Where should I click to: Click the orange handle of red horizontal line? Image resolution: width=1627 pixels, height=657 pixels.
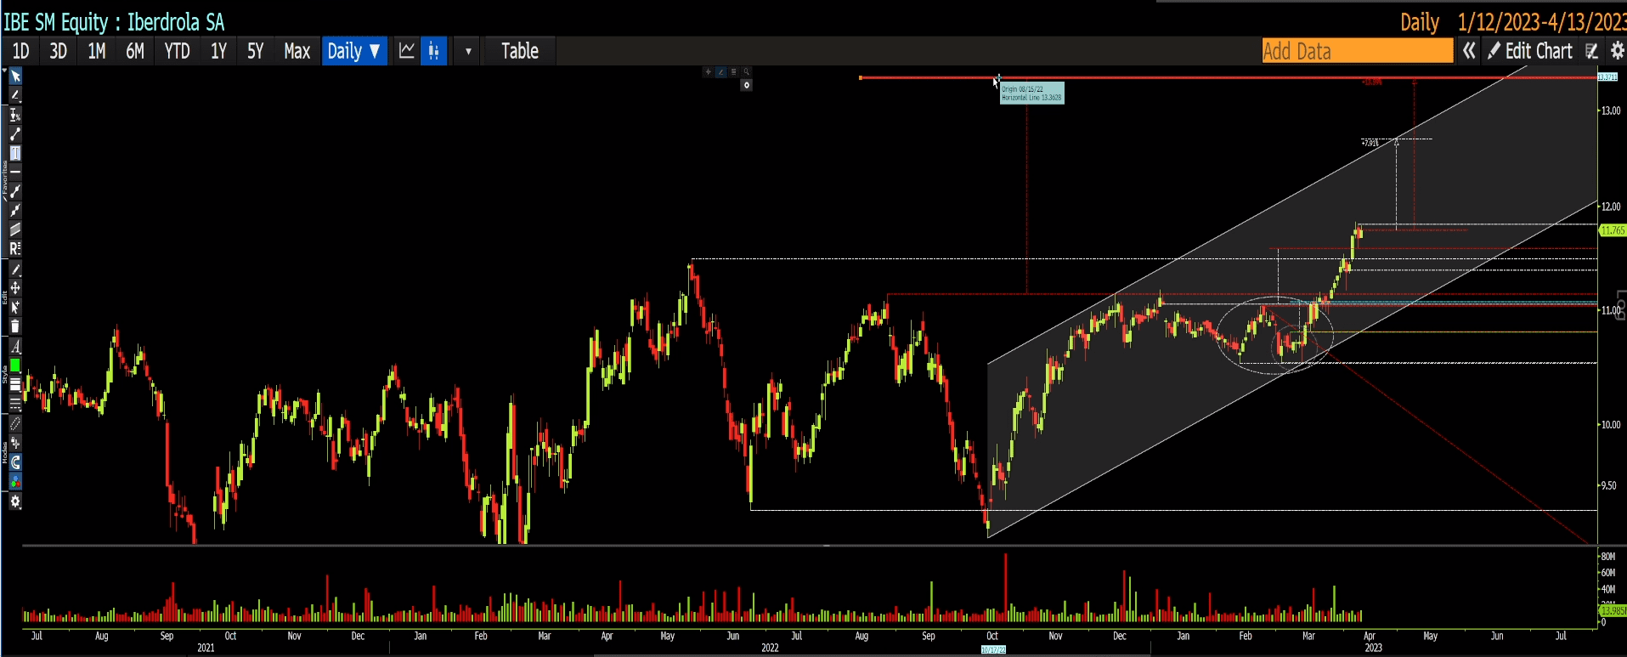pos(861,78)
